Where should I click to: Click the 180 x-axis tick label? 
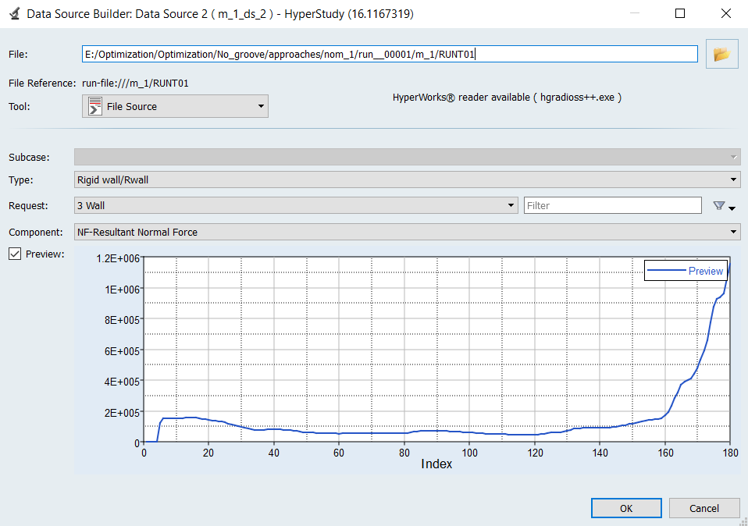(x=730, y=453)
